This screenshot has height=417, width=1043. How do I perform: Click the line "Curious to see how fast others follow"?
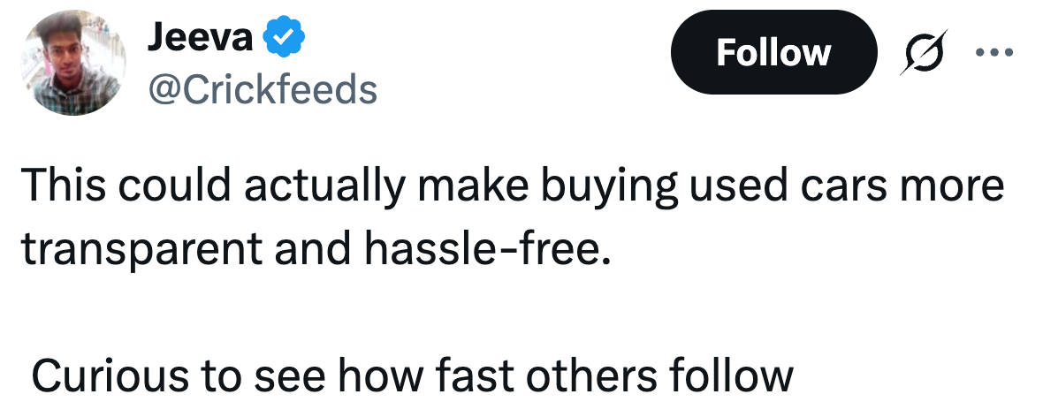[413, 376]
